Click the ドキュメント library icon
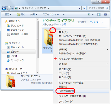Viewport: 111px width, 104px height. coord(8,47)
